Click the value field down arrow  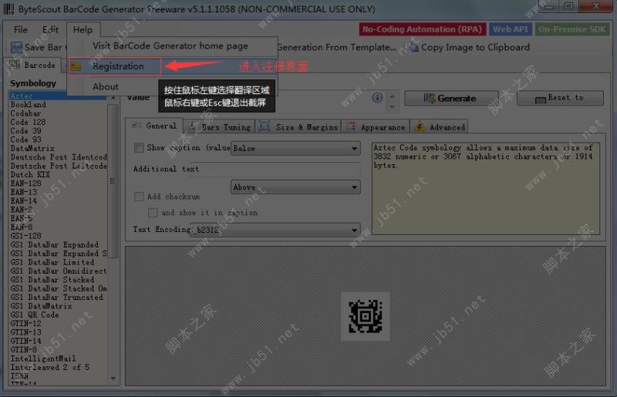point(392,106)
